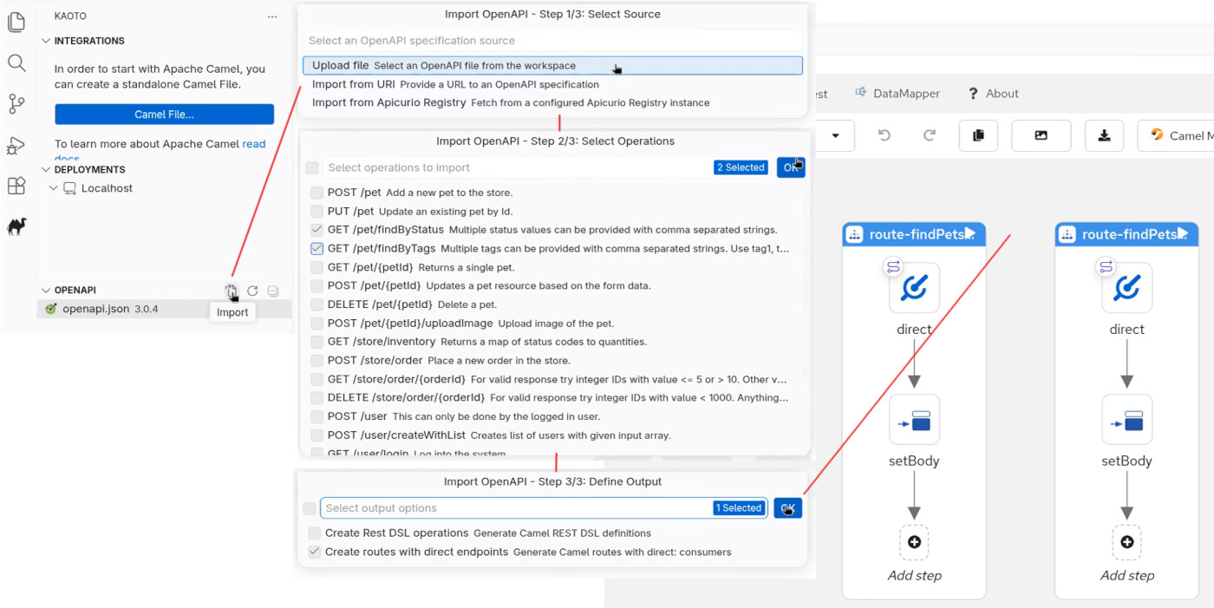This screenshot has width=1214, height=608.
Task: Untick the GET /pet/findByTags checkbox
Action: tap(317, 248)
